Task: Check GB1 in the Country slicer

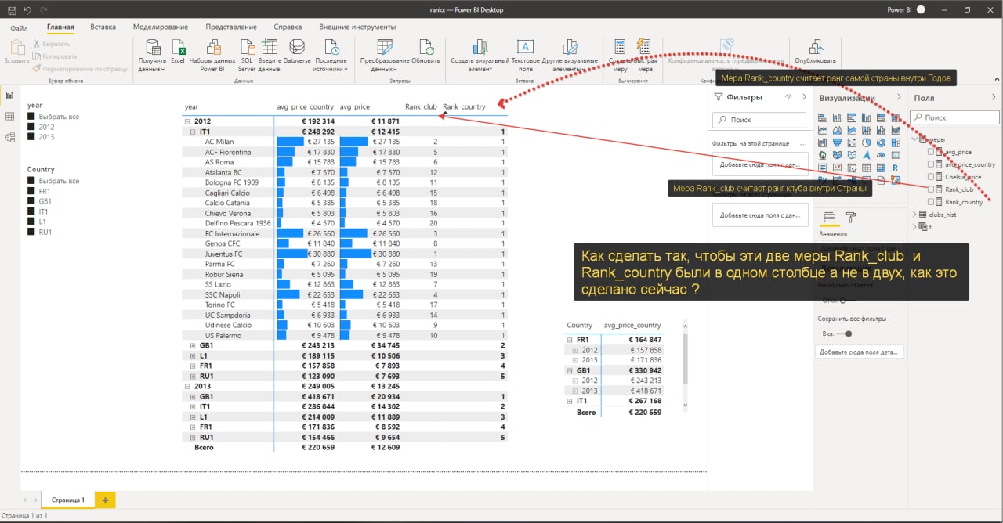Action: [31, 201]
